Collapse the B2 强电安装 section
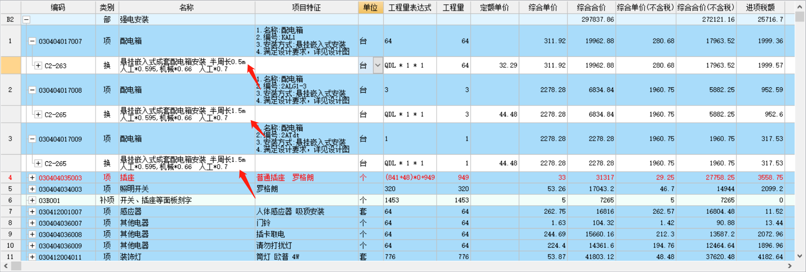This screenshot has width=806, height=272. 27,20
